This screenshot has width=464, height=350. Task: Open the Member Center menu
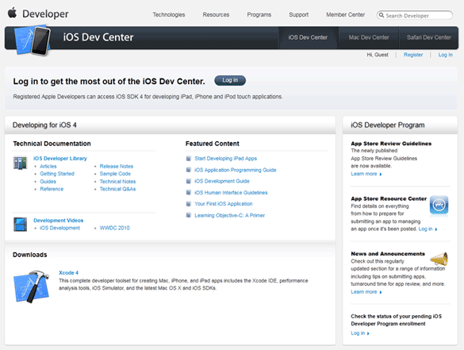[345, 14]
